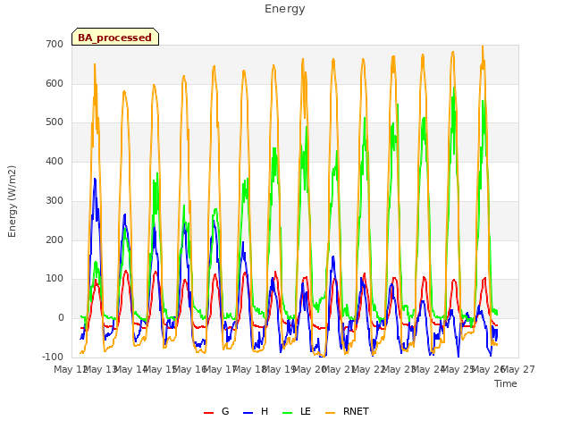Viewport: 572px width, 429px height.
Task: Click the 300 y-axis tick label
Action: point(55,200)
